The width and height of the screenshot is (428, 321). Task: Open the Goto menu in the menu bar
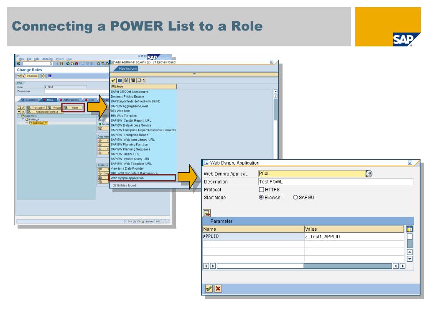click(x=36, y=59)
